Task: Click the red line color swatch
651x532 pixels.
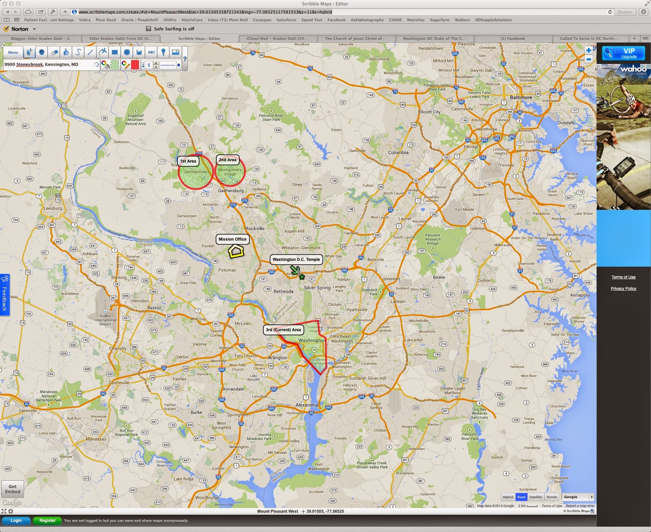Action: [x=135, y=65]
